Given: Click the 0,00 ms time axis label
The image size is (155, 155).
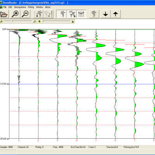Looking at the screenshot, I should point(5,30).
